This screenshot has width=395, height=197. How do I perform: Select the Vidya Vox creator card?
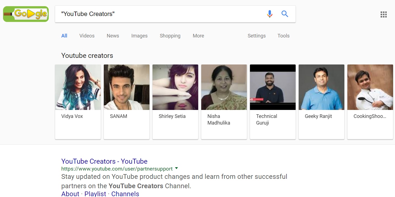coord(78,102)
